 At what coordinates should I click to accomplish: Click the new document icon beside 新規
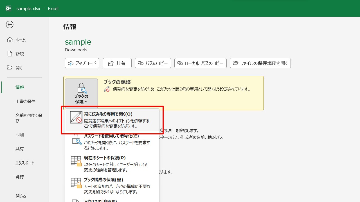pyautogui.click(x=10, y=54)
